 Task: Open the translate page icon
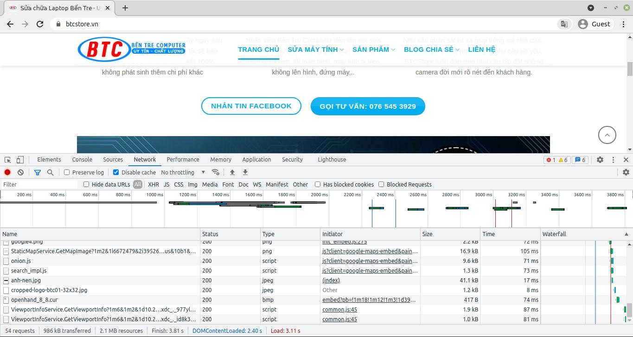coord(564,24)
